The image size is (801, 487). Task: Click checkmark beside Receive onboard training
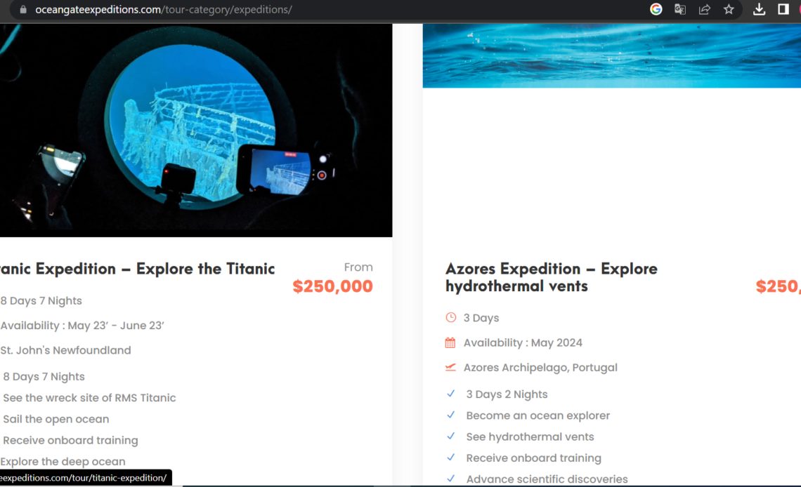pyautogui.click(x=450, y=458)
